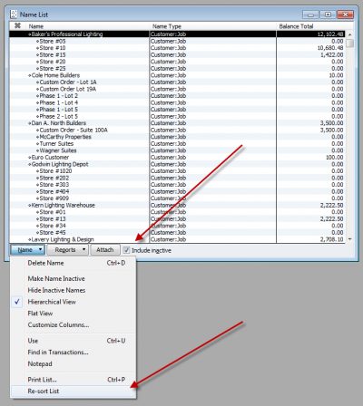Image resolution: width=363 pixels, height=406 pixels.
Task: Open the Name dropdown button
Action: tap(27, 250)
